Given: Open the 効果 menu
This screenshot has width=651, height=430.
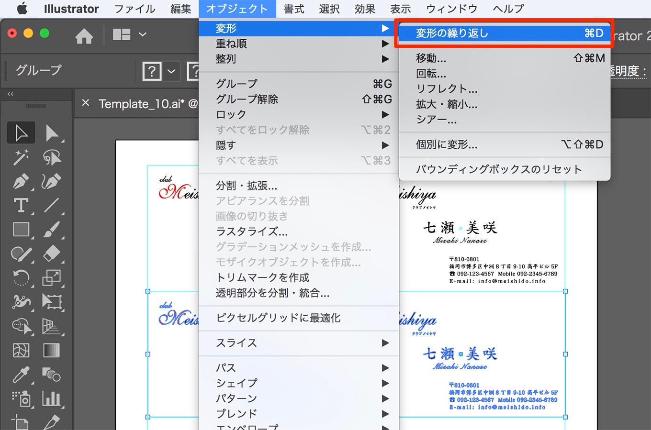Looking at the screenshot, I should pos(365,9).
